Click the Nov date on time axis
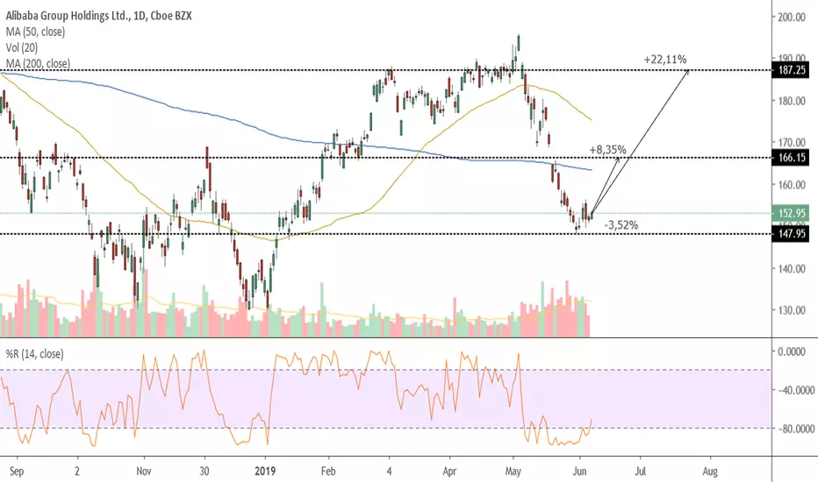Image resolution: width=818 pixels, height=482 pixels. (143, 471)
